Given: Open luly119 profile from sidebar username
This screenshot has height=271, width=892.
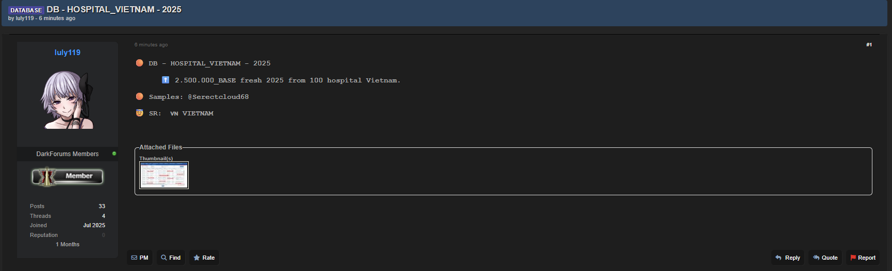Looking at the screenshot, I should [68, 53].
